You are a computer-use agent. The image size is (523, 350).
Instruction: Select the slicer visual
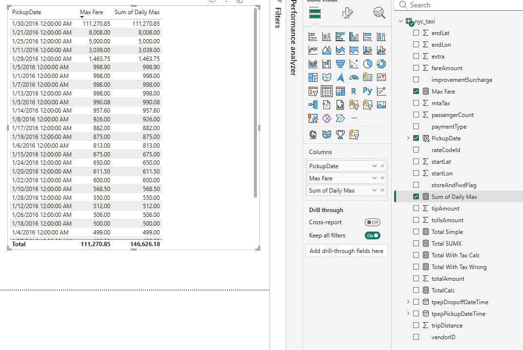(x=313, y=91)
